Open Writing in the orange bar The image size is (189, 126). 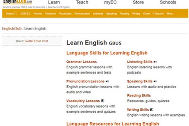tap(136, 14)
